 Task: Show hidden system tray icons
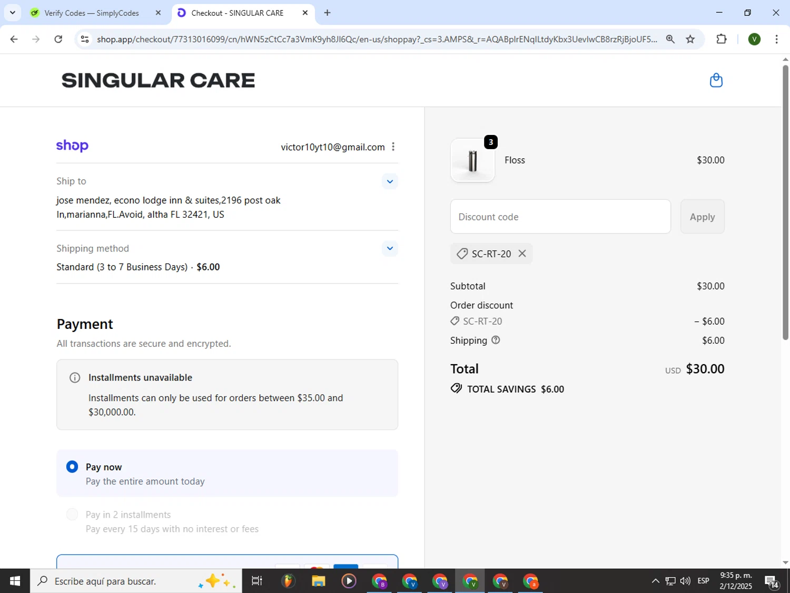(655, 581)
